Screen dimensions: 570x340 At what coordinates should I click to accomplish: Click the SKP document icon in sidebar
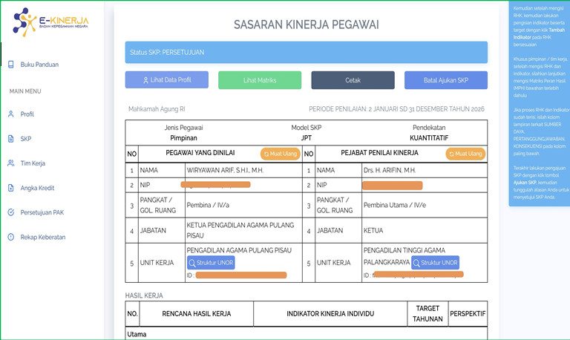(11, 139)
